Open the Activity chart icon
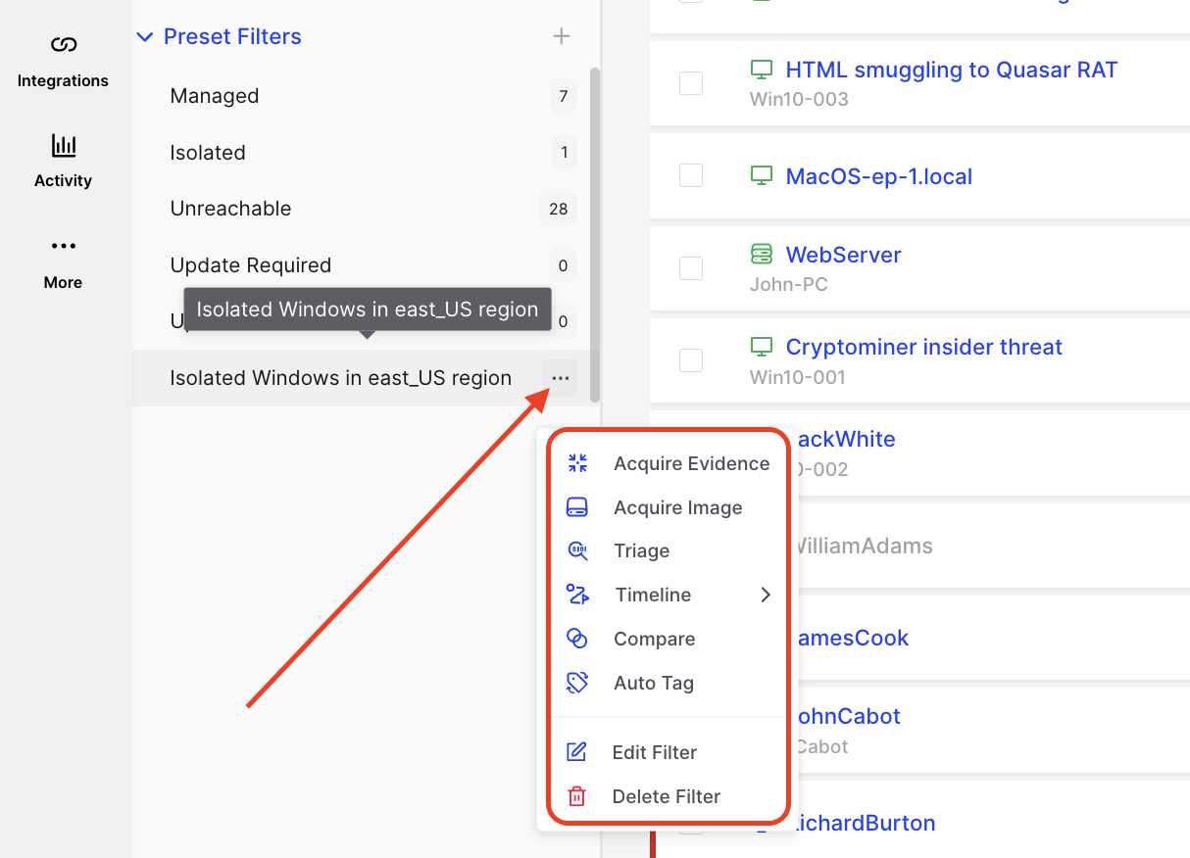 [63, 147]
